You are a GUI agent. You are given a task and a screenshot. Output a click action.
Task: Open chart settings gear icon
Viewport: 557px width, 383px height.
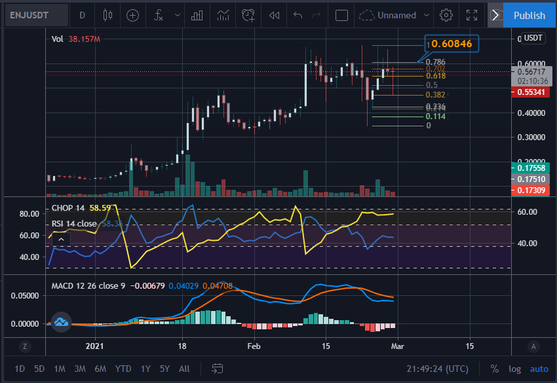pos(446,15)
